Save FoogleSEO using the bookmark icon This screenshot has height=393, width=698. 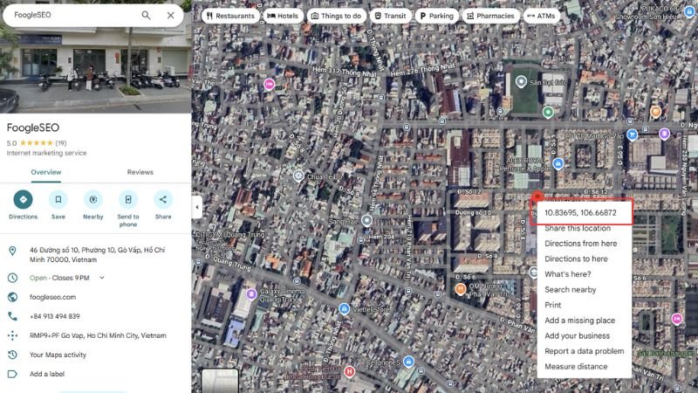point(58,199)
